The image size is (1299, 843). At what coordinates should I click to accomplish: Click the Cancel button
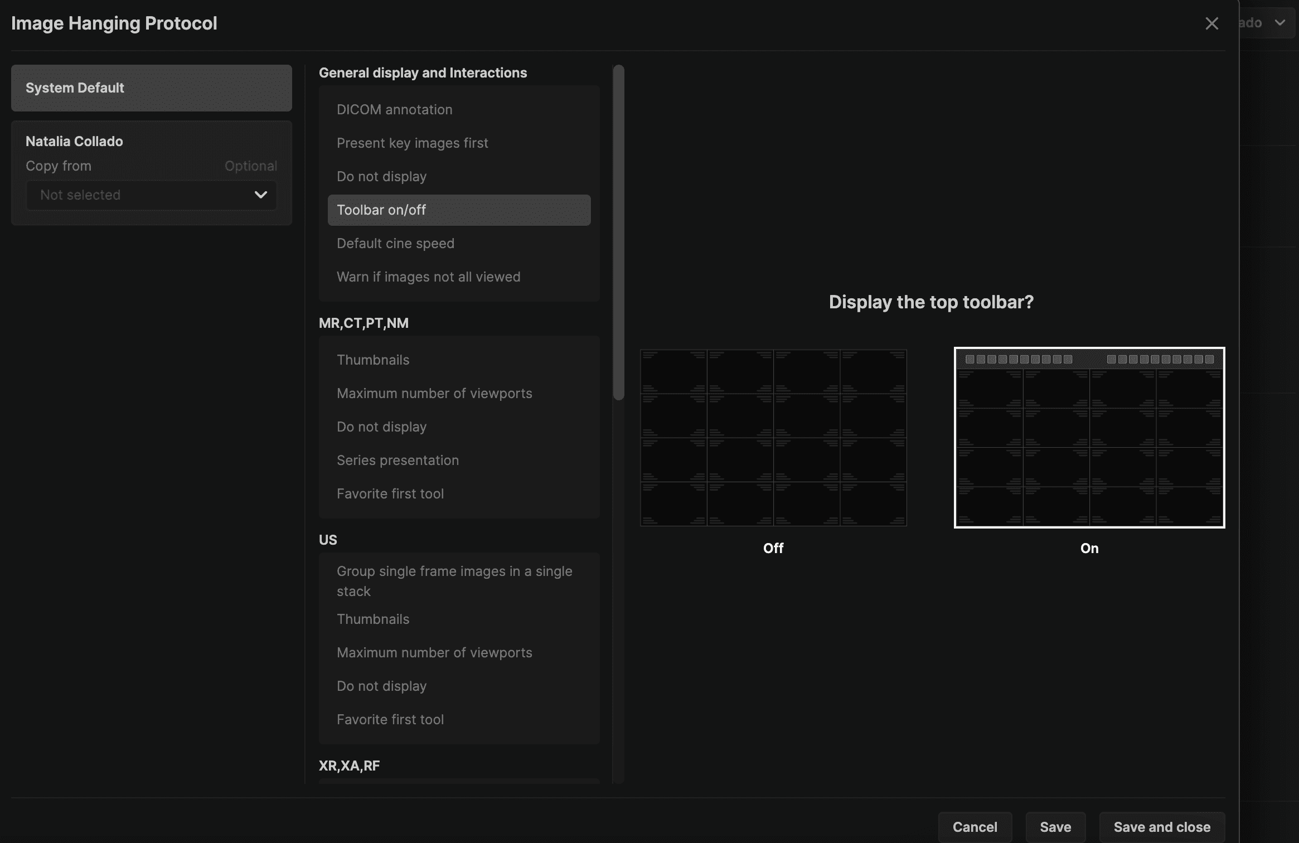click(975, 827)
